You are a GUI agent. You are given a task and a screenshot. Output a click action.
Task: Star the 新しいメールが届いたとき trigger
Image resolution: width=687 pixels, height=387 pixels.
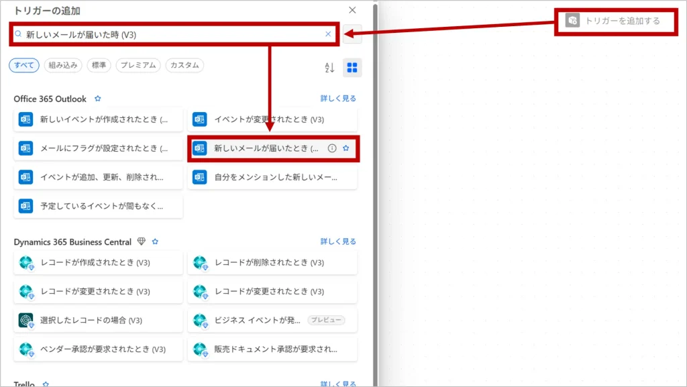tap(346, 148)
